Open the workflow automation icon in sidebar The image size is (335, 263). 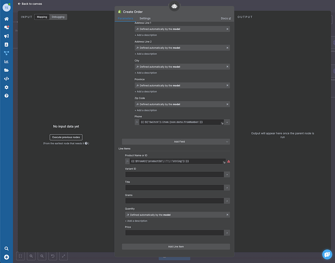click(6, 53)
